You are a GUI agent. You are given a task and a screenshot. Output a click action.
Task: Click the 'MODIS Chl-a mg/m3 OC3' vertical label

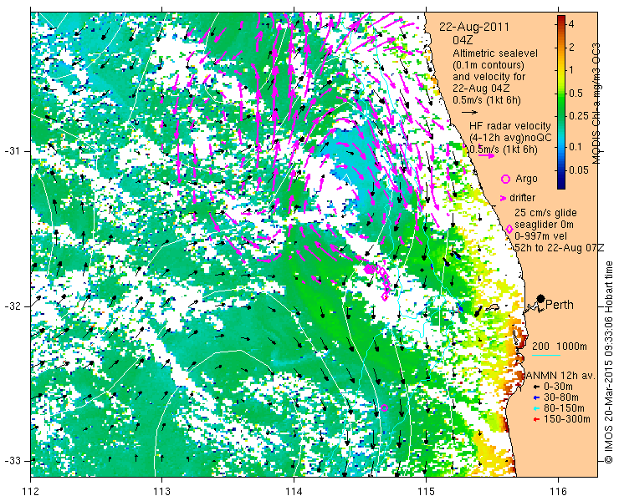[596, 104]
